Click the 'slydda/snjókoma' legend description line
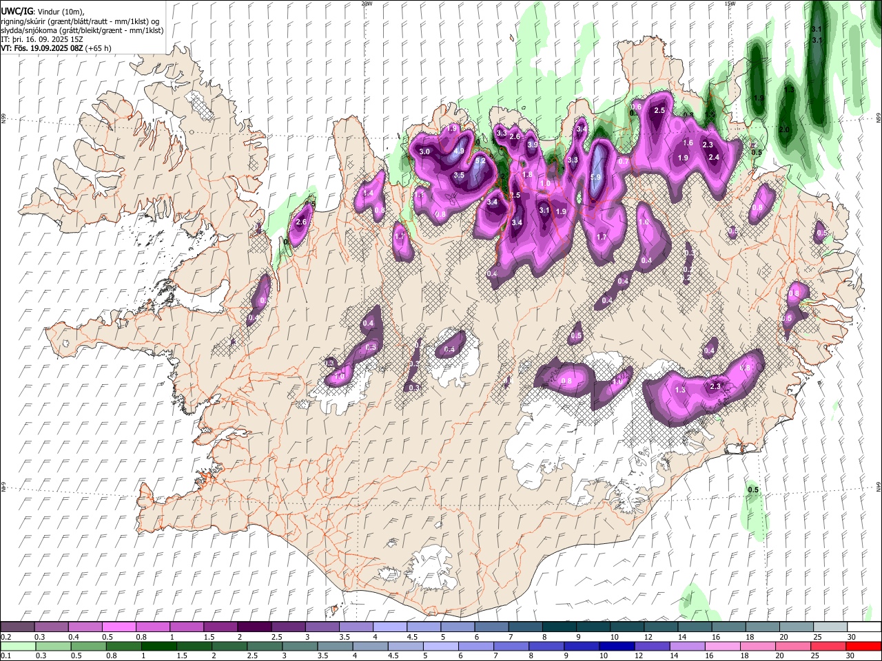The width and height of the screenshot is (882, 661). (82, 30)
